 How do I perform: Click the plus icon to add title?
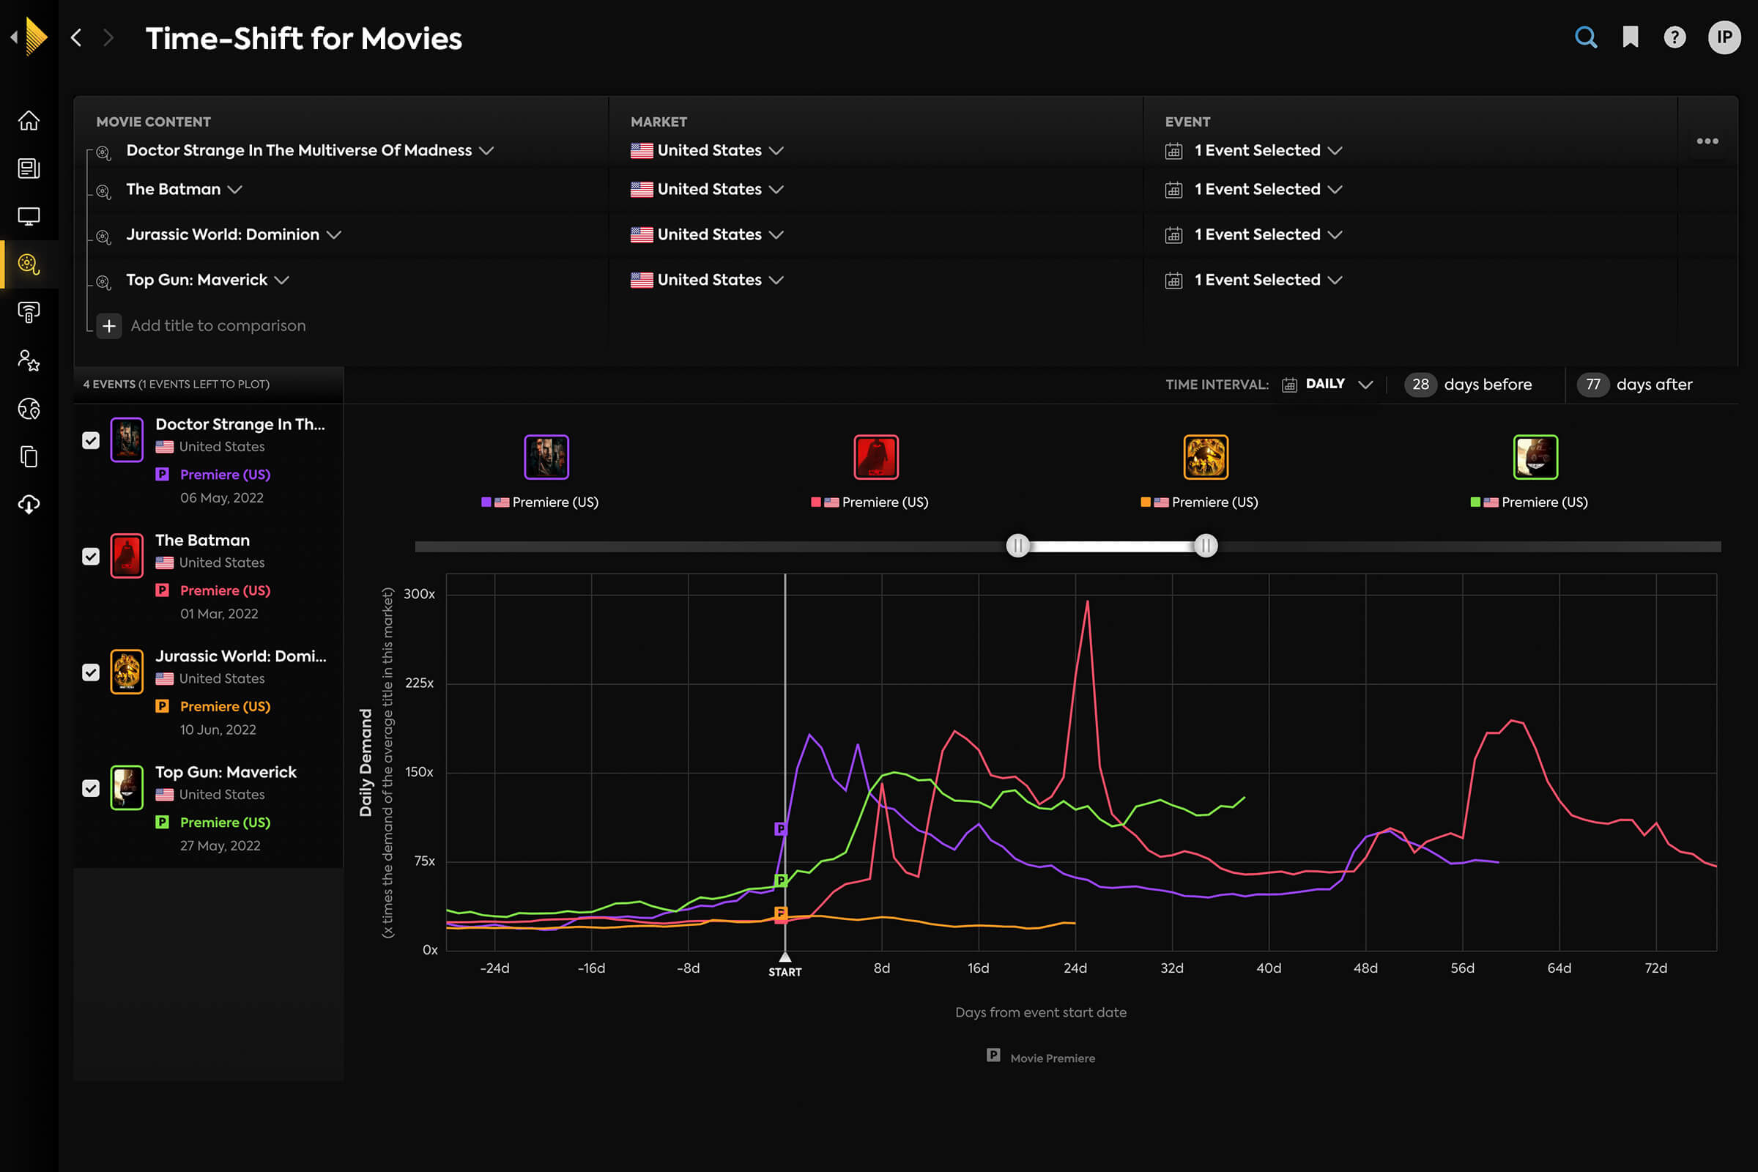point(109,326)
